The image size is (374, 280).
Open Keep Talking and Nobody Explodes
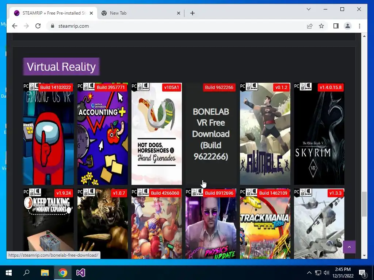49,223
